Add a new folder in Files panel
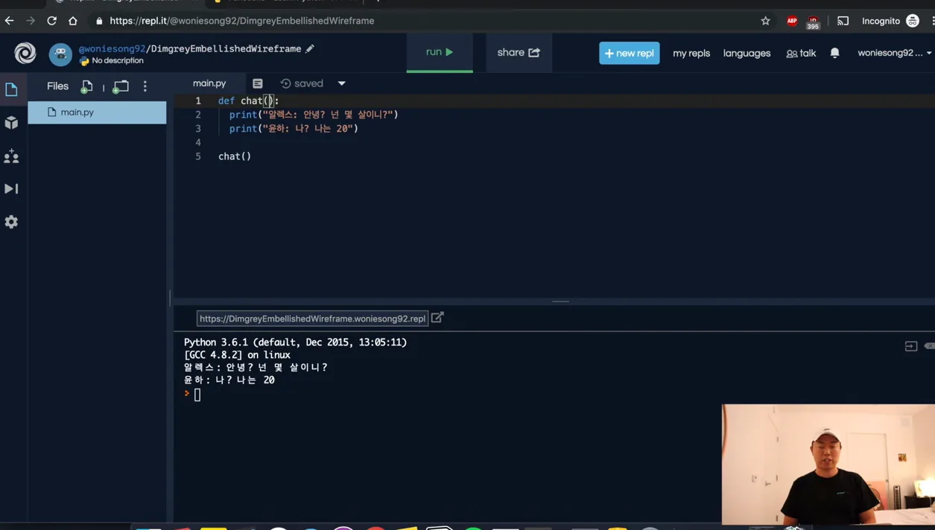The image size is (935, 530). tap(120, 86)
